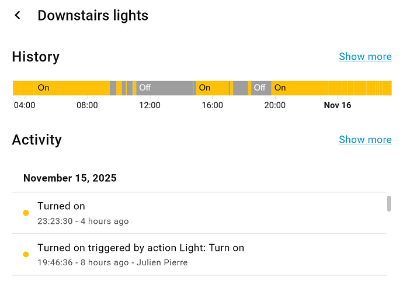
Task: Click the Activity list scrollbar thumb
Action: 389,203
